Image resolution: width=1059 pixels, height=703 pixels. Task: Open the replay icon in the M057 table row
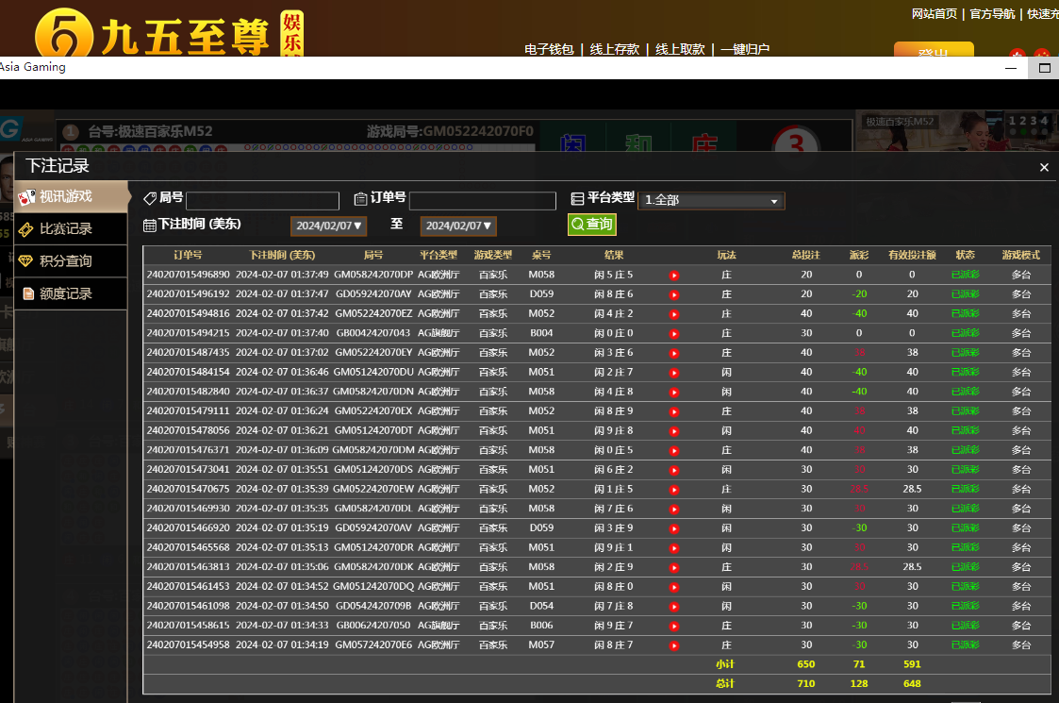673,645
